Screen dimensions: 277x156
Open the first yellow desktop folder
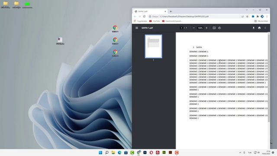(x=5, y=5)
